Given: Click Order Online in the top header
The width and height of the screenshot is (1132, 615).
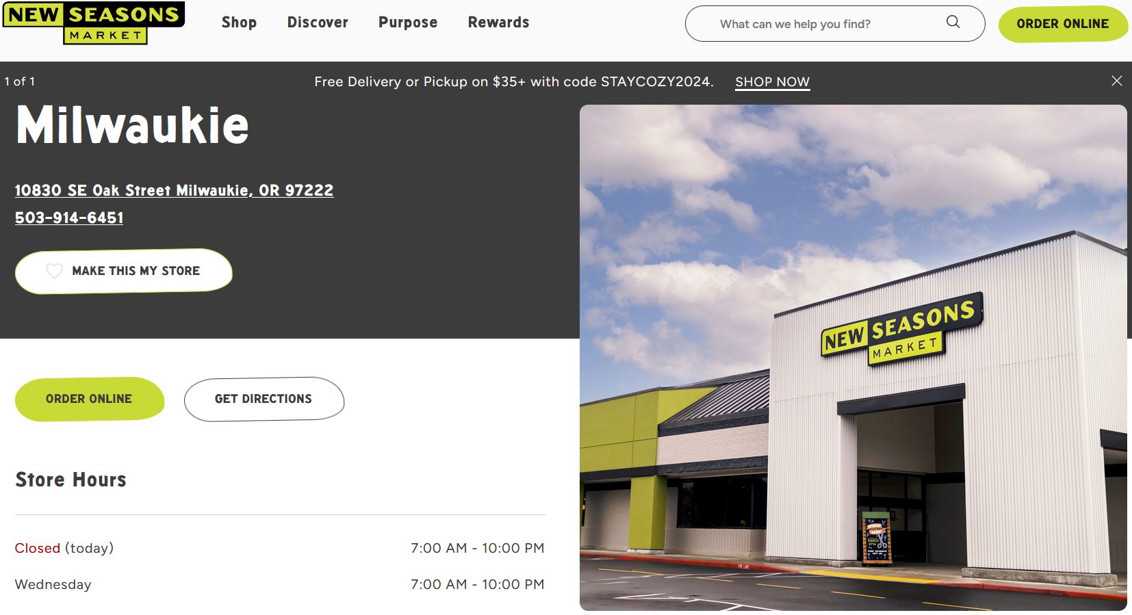Looking at the screenshot, I should click(x=1062, y=24).
